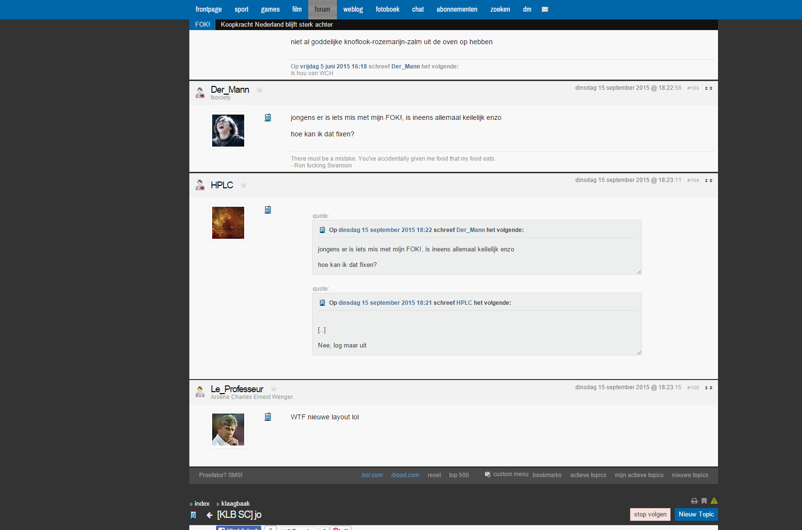Open dm in the top navigation
Screen dimensions: 802x530
click(x=527, y=9)
